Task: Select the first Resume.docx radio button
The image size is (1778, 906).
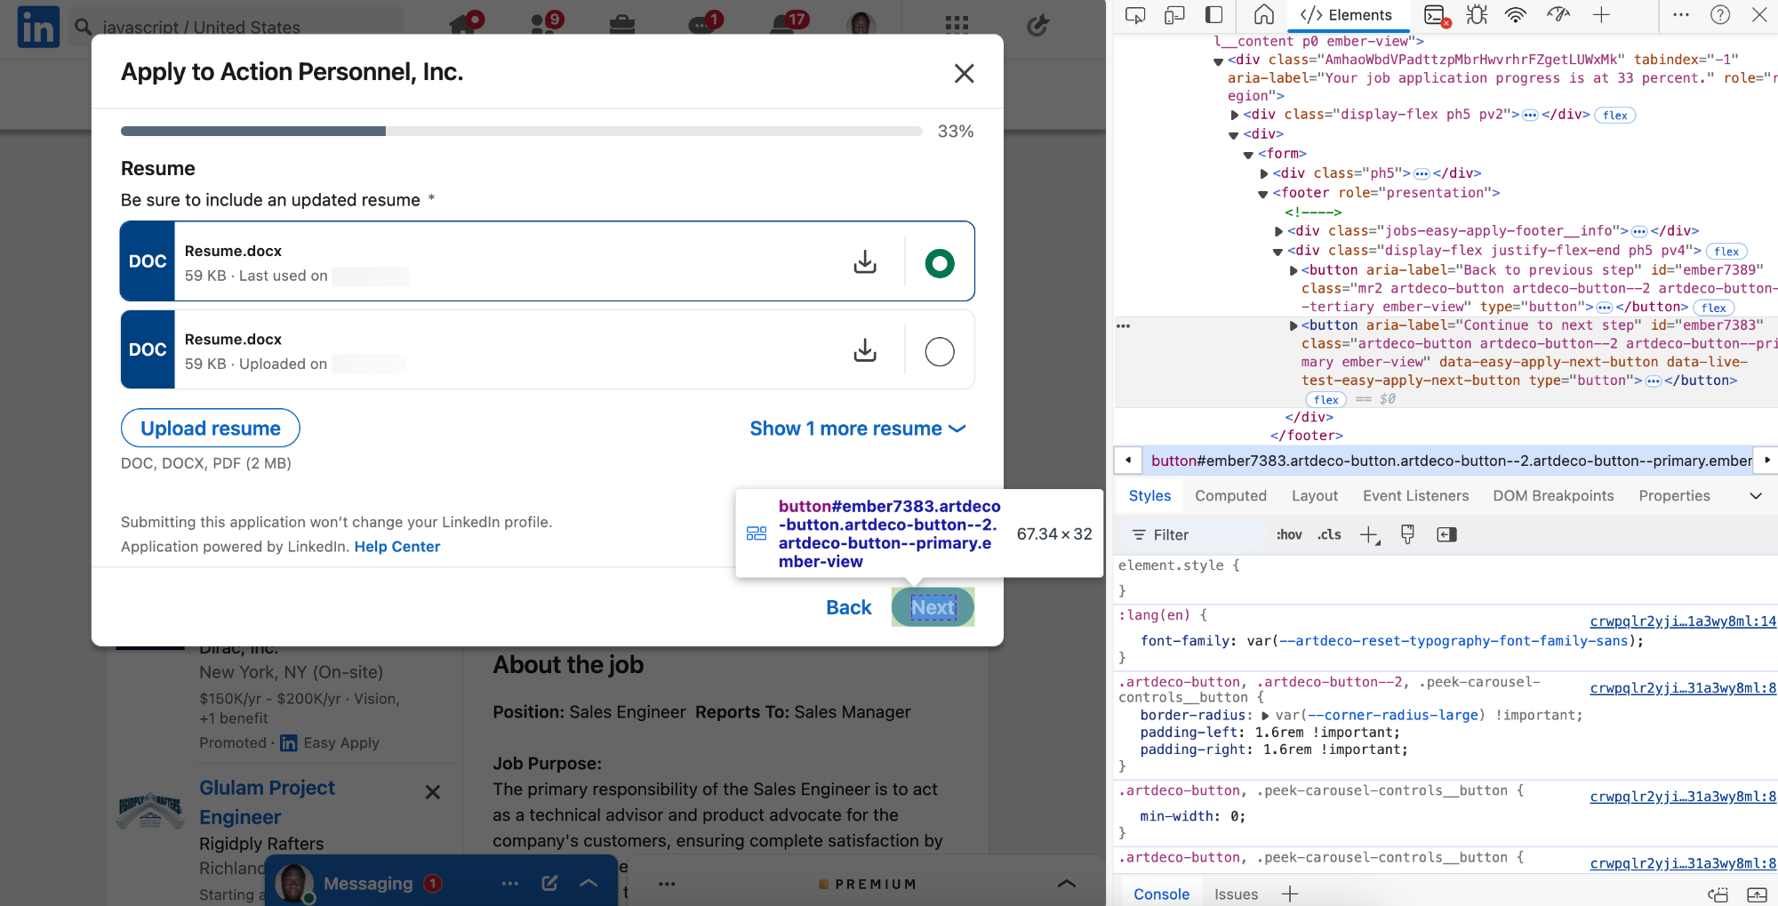Action: point(940,263)
